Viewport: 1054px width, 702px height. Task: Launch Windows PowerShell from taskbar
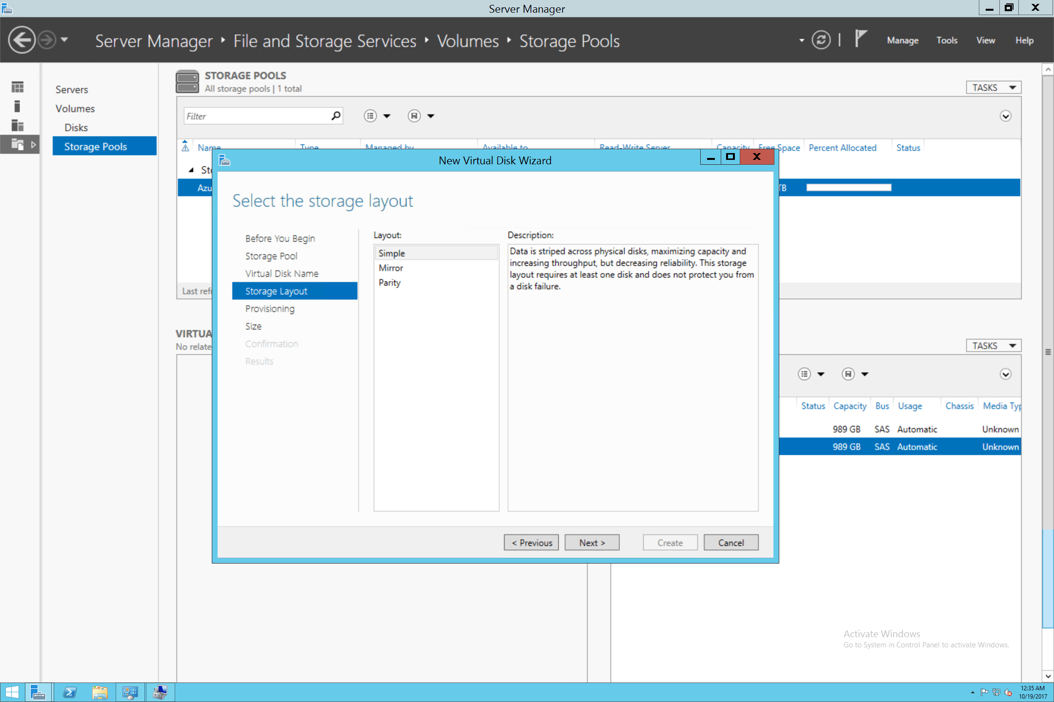pos(70,692)
